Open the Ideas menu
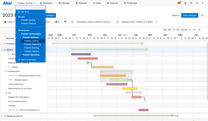The image size is (208, 121). coord(97,3)
